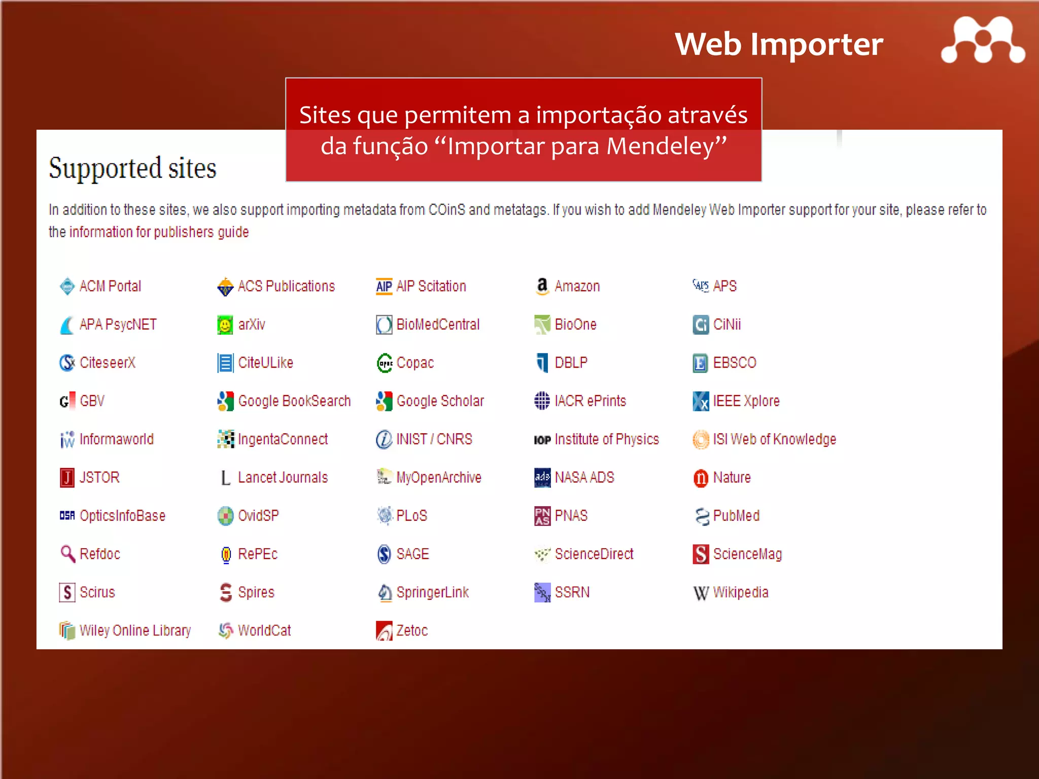Click the ACM Portal diamond icon
Screen dimensions: 1039x779
(x=67, y=287)
